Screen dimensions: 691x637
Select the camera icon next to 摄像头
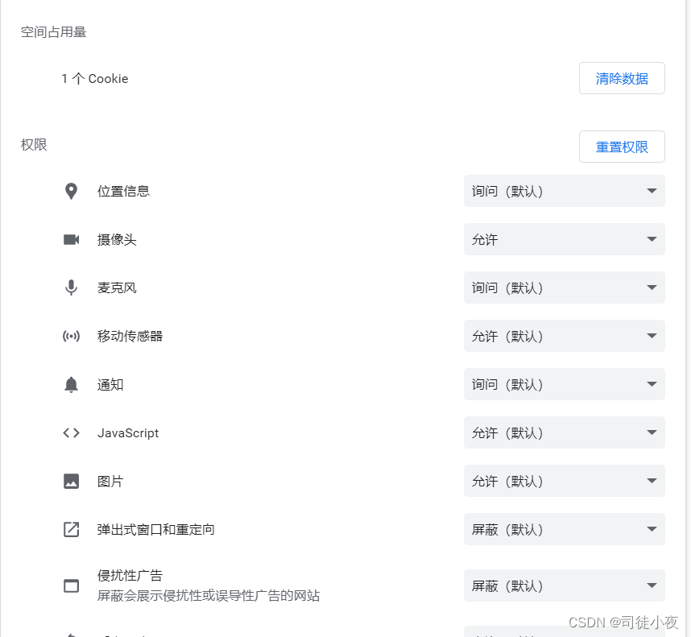(x=71, y=239)
